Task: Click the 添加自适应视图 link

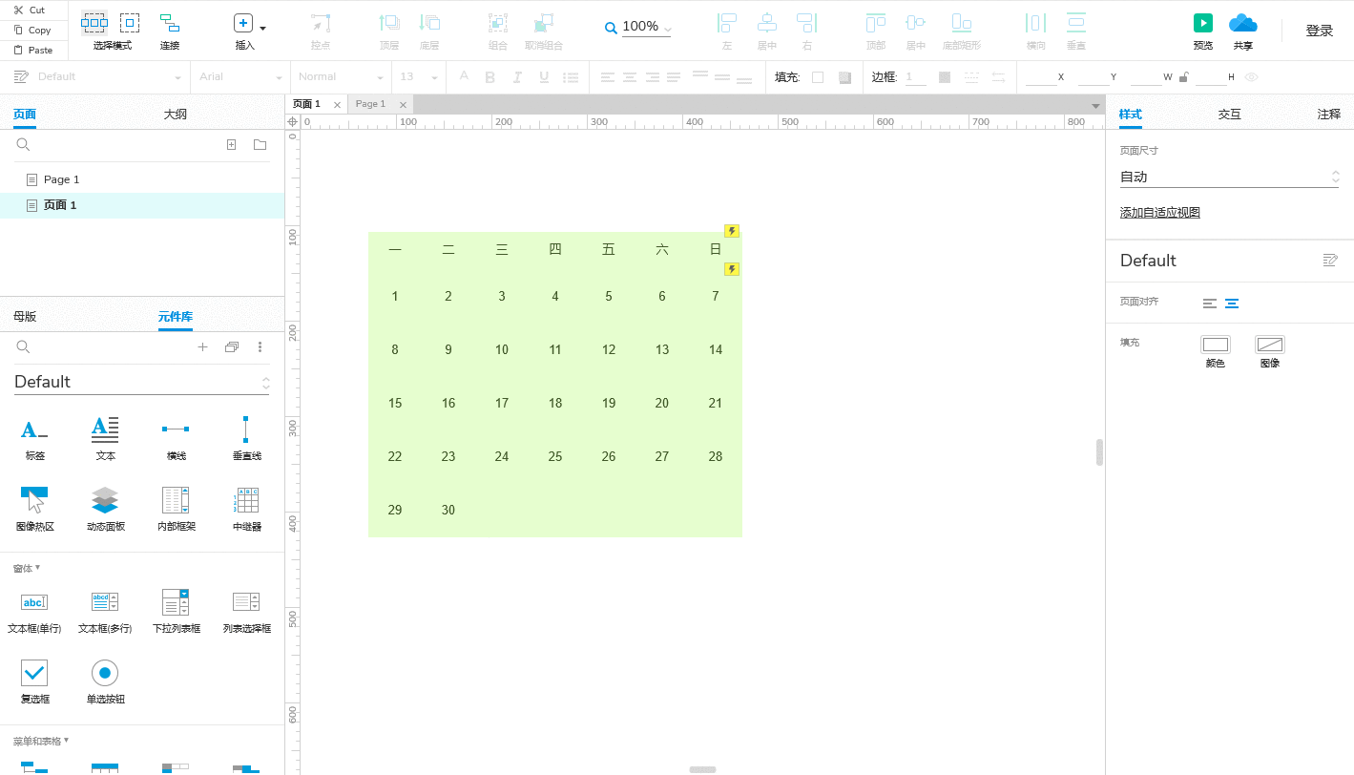Action: [x=1160, y=213]
